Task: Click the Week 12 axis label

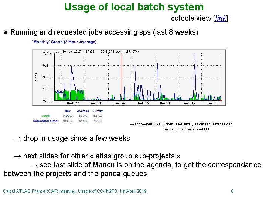Action: [x=189, y=103]
